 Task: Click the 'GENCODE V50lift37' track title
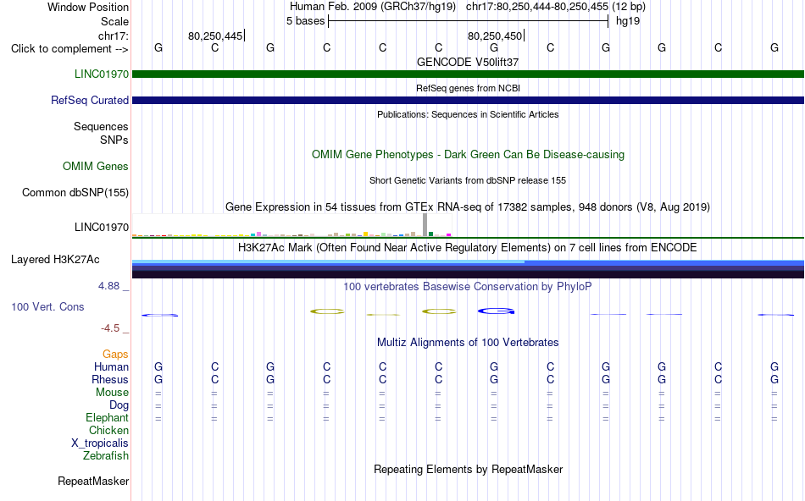coord(468,62)
